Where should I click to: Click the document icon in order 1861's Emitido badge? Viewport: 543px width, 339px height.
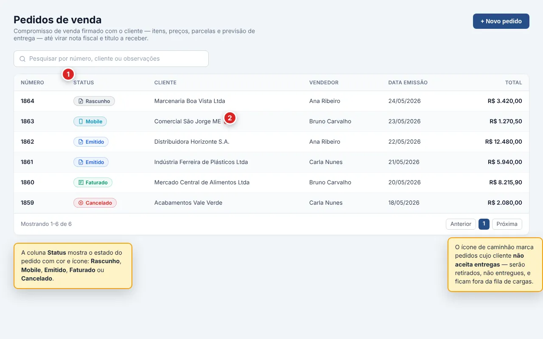[81, 162]
